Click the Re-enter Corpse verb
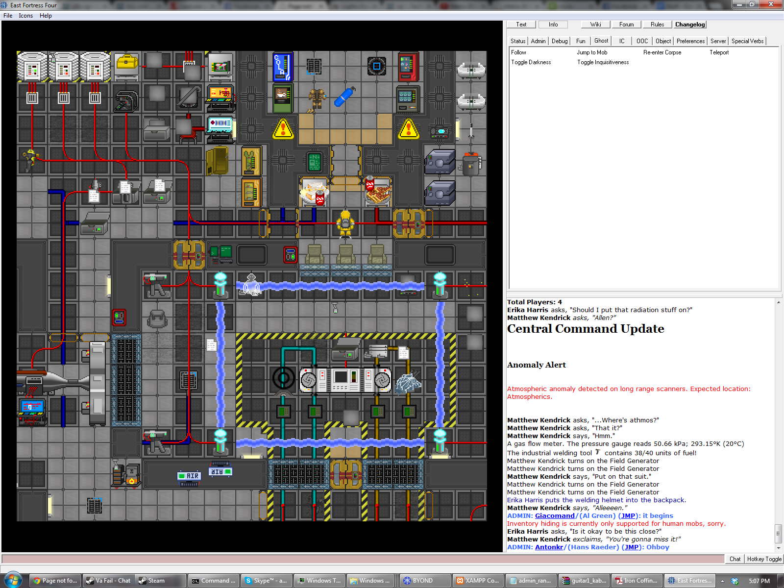 [662, 52]
